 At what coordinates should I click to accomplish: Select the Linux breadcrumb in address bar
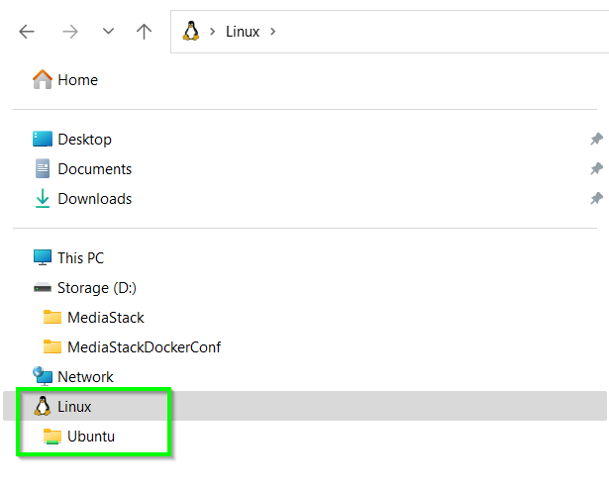(x=242, y=32)
